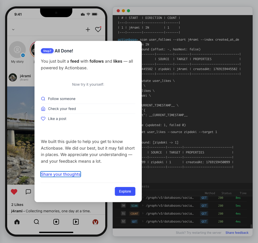Open notifications heart icon with red dot

pyautogui.click(x=98, y=30)
